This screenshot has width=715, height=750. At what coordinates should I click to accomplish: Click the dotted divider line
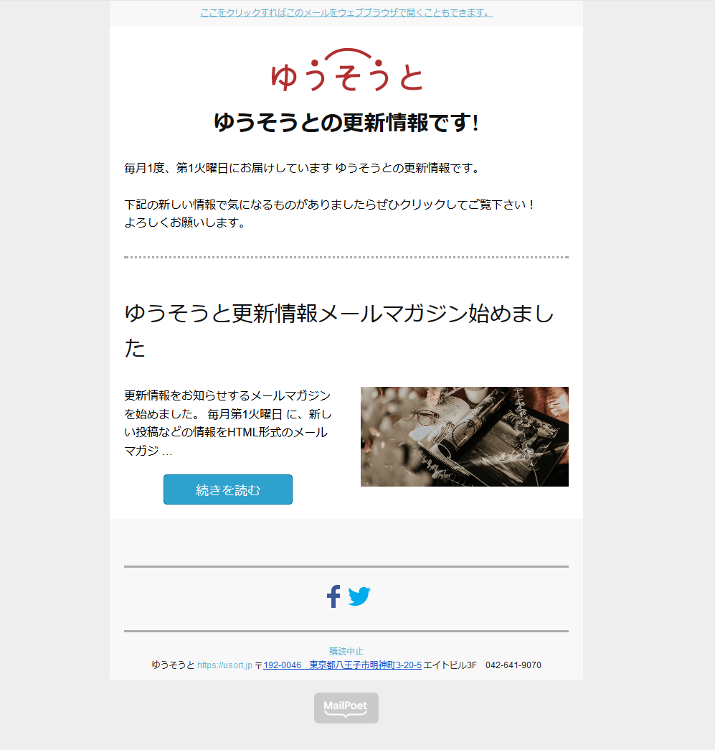(346, 257)
